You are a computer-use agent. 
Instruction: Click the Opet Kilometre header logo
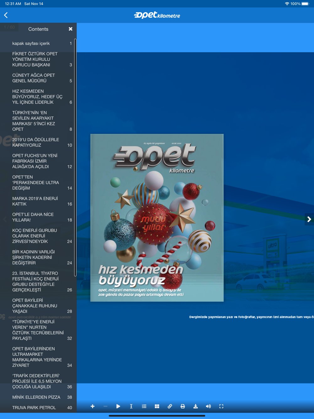point(157,15)
